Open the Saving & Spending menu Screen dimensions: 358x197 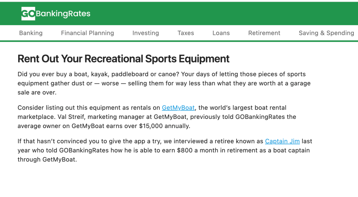click(326, 33)
